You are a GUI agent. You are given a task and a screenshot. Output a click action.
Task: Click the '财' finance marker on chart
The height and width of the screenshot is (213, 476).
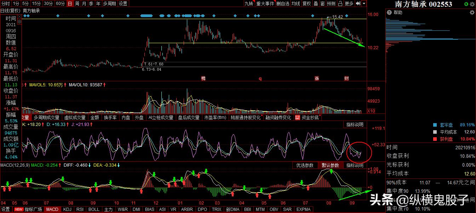[x=347, y=78]
